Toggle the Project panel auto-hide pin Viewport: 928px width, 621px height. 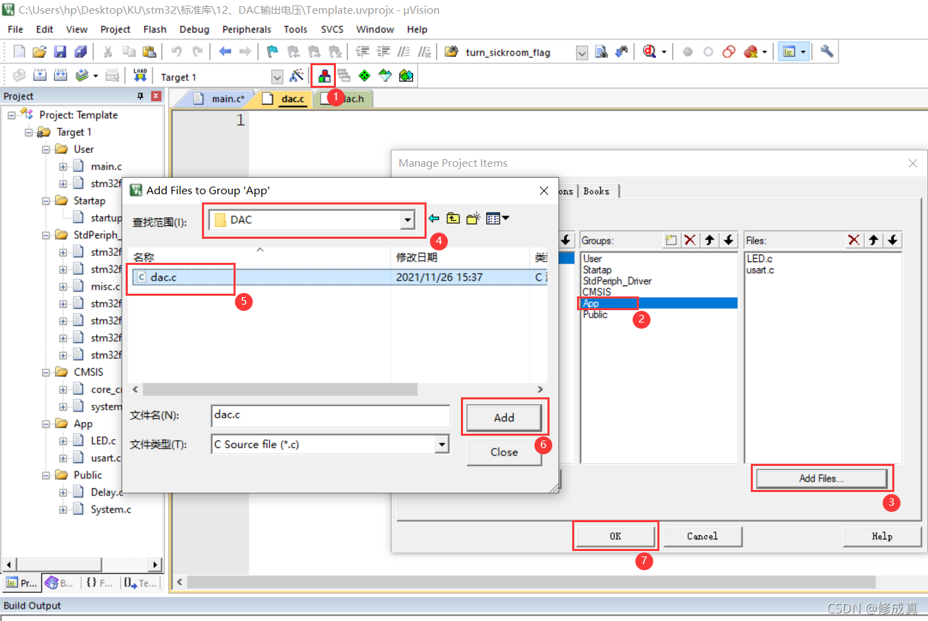point(141,96)
